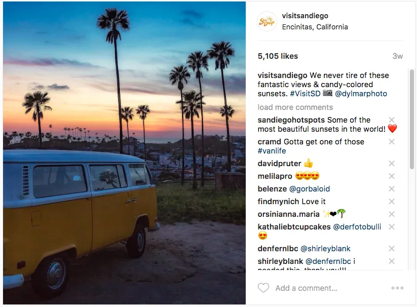Click the sunset van photo
The image size is (417, 307).
[x=124, y=153]
